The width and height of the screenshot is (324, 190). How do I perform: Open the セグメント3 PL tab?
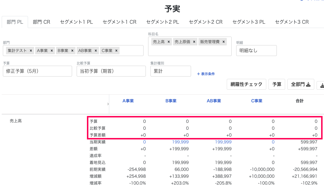[x=249, y=22]
